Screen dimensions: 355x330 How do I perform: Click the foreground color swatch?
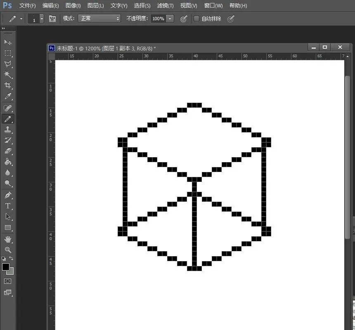pos(6,267)
